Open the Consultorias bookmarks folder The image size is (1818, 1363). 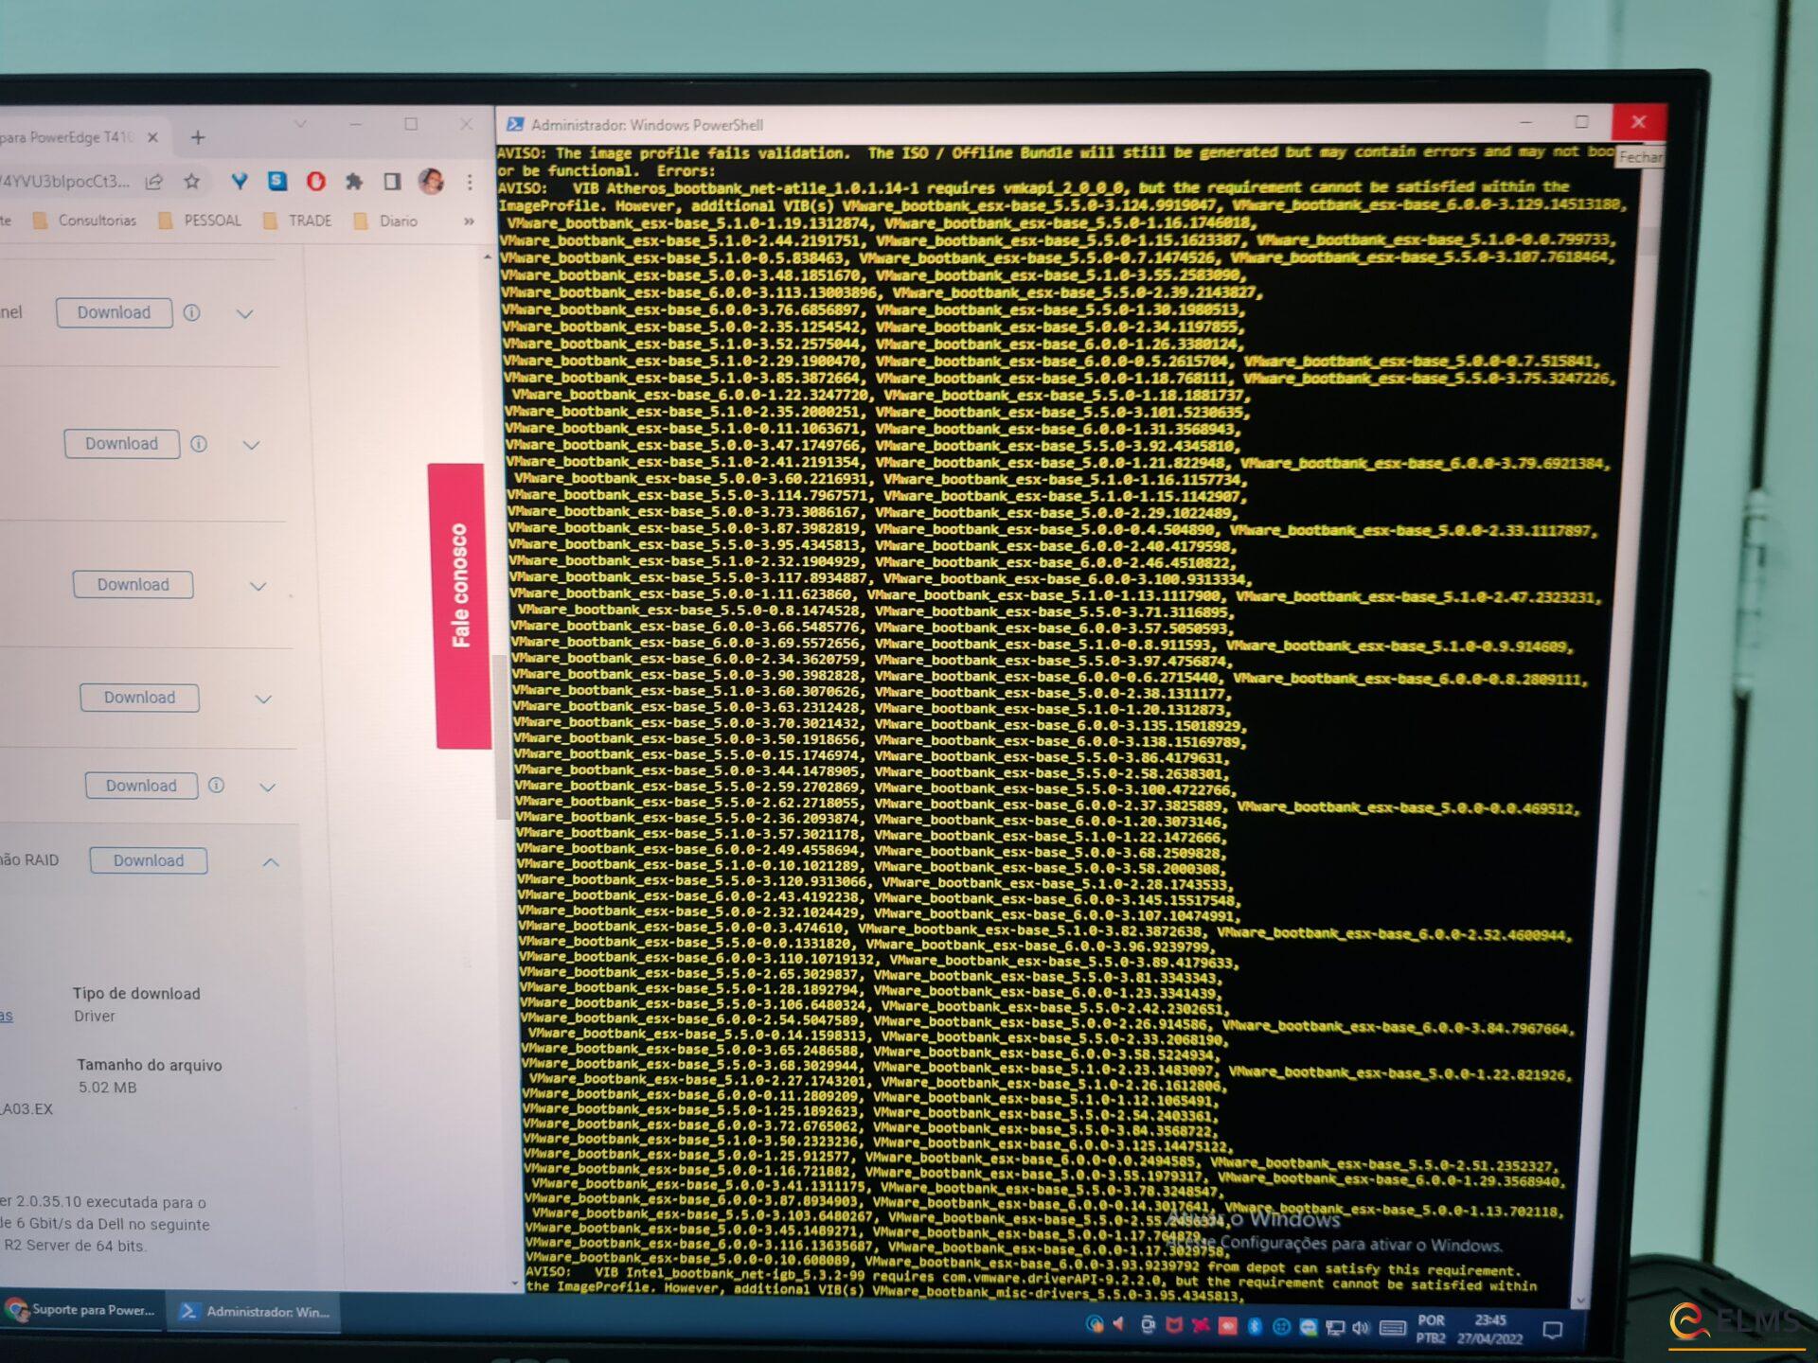click(x=85, y=221)
